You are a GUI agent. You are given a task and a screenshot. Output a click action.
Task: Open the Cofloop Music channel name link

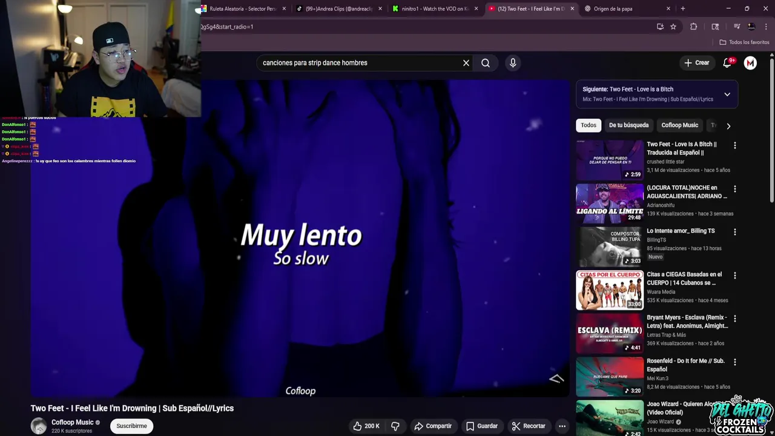72,422
